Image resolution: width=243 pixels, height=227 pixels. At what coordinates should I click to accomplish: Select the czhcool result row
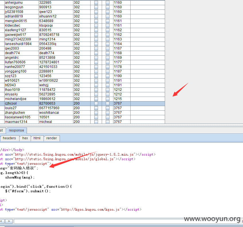tap(83, 103)
